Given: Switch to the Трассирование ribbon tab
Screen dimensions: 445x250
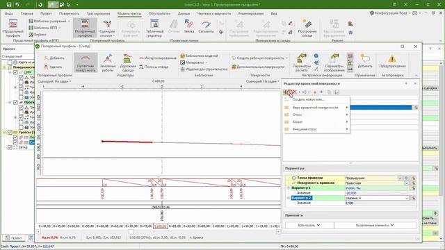Looking at the screenshot, I should (x=98, y=14).
